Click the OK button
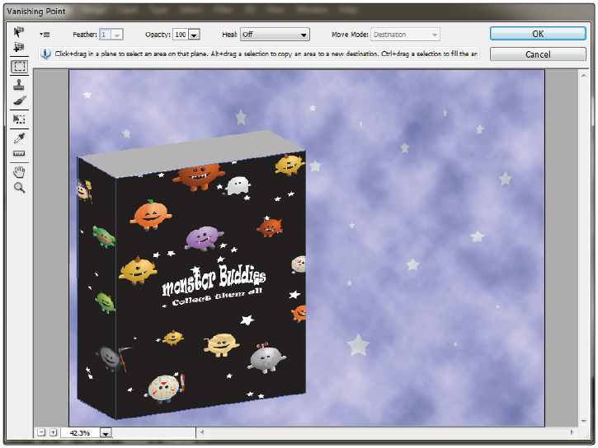The image size is (598, 448). tap(537, 34)
